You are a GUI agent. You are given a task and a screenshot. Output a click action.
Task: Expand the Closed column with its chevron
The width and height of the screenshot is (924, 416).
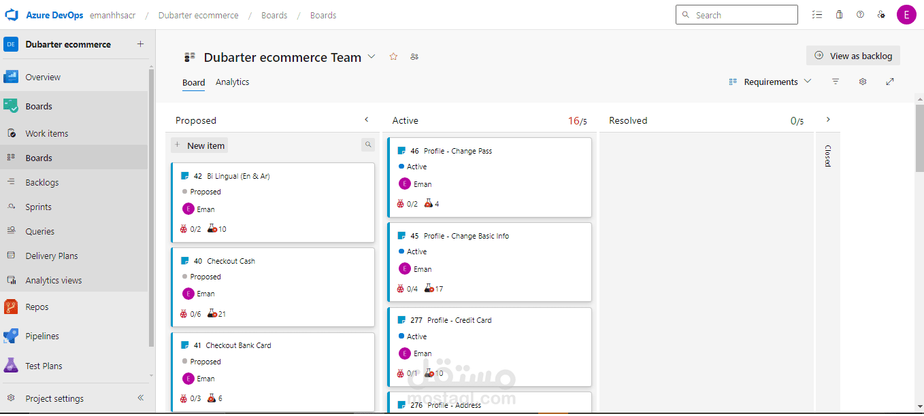click(x=828, y=120)
